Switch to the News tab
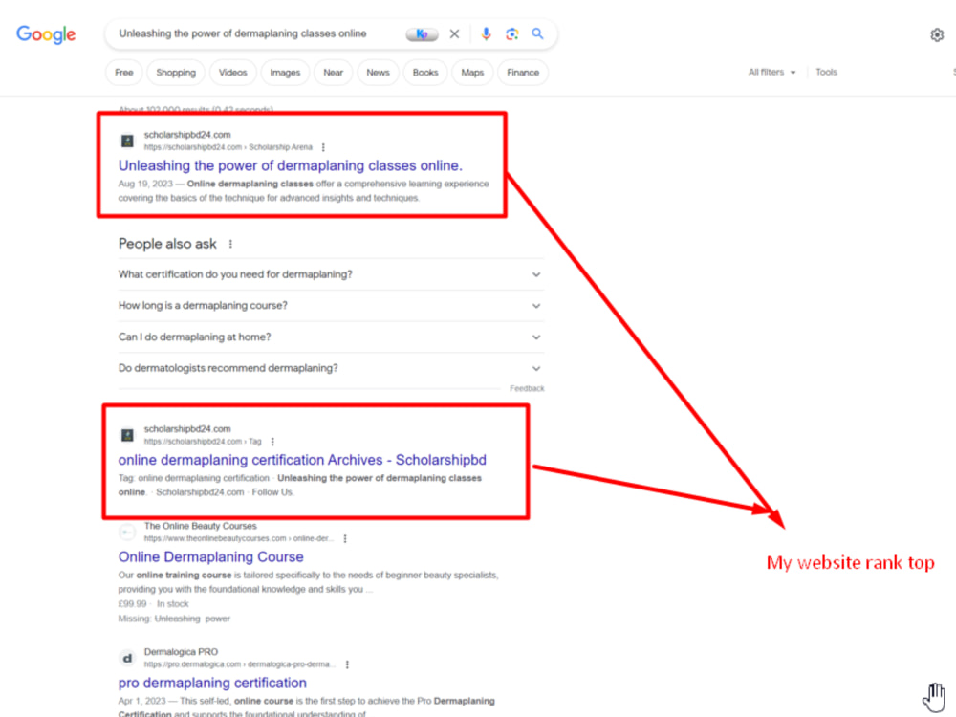Screen dimensions: 956x717 click(x=378, y=73)
